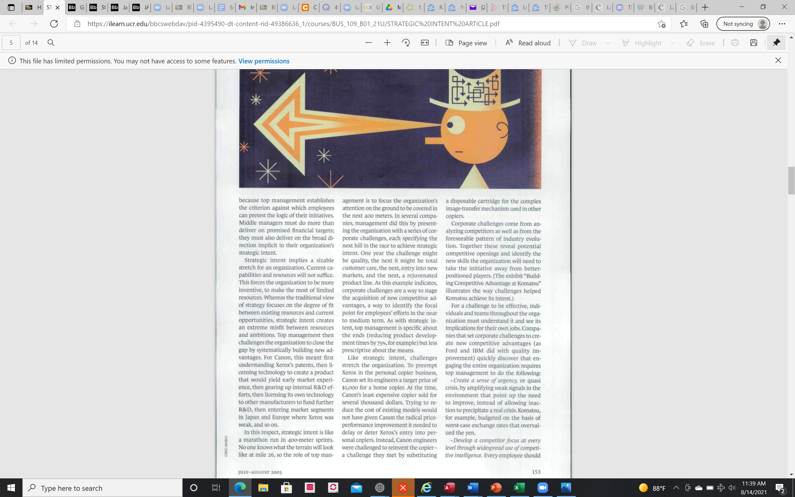Open Collections panel
795x497 pixels.
click(704, 24)
